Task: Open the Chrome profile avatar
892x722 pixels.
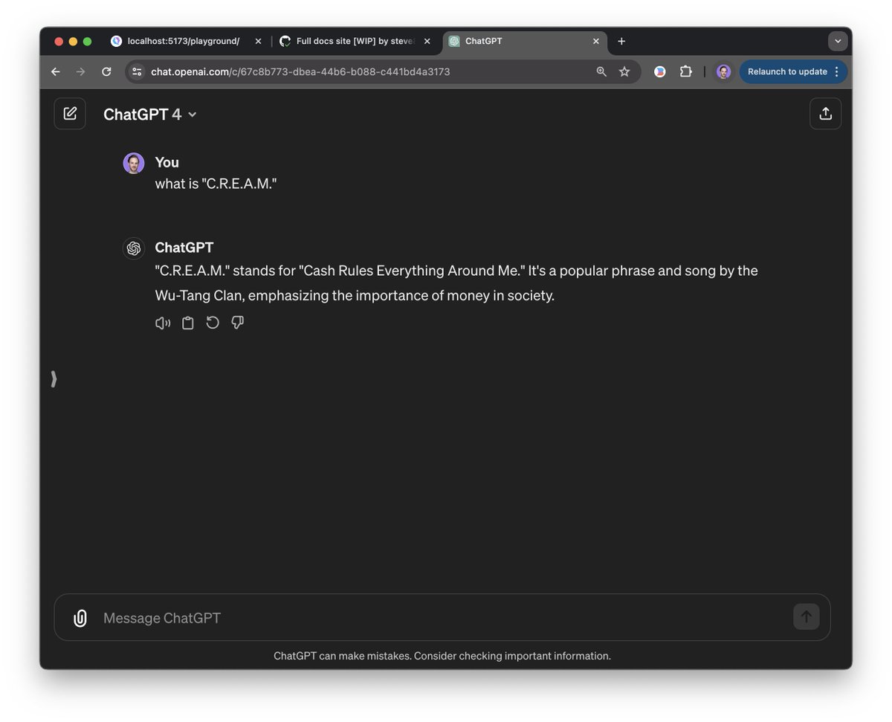Action: [x=723, y=71]
